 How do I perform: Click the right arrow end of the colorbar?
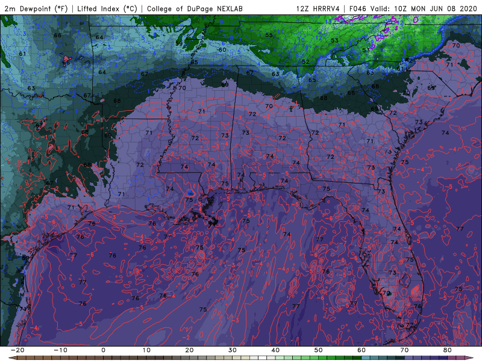coord(471,358)
